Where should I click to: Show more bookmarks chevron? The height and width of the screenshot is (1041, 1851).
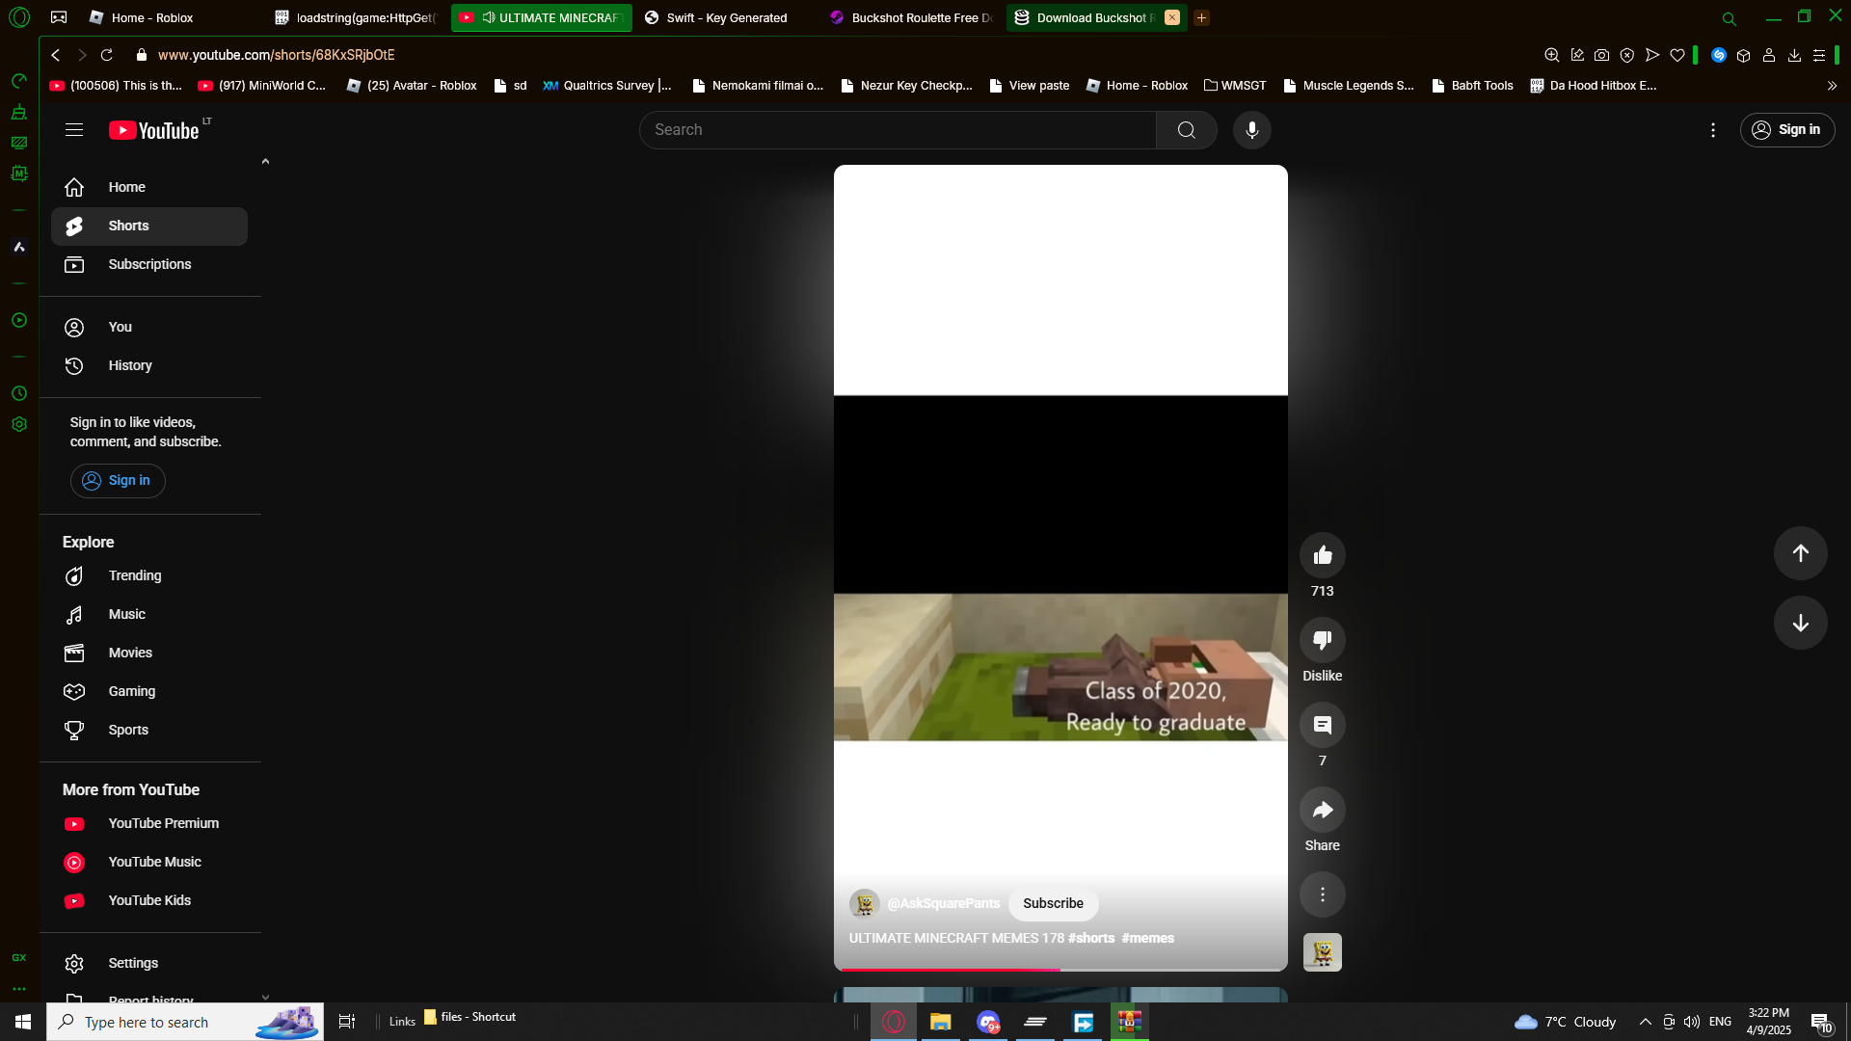[x=1832, y=86]
